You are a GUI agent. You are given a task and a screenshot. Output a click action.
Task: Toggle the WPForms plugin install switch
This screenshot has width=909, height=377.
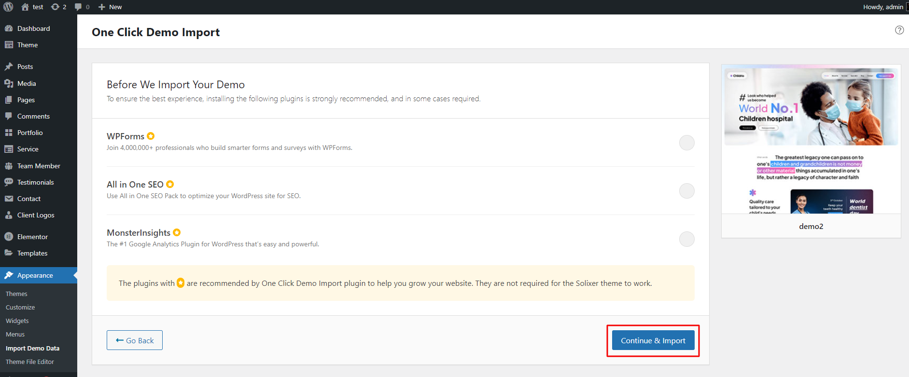(686, 143)
